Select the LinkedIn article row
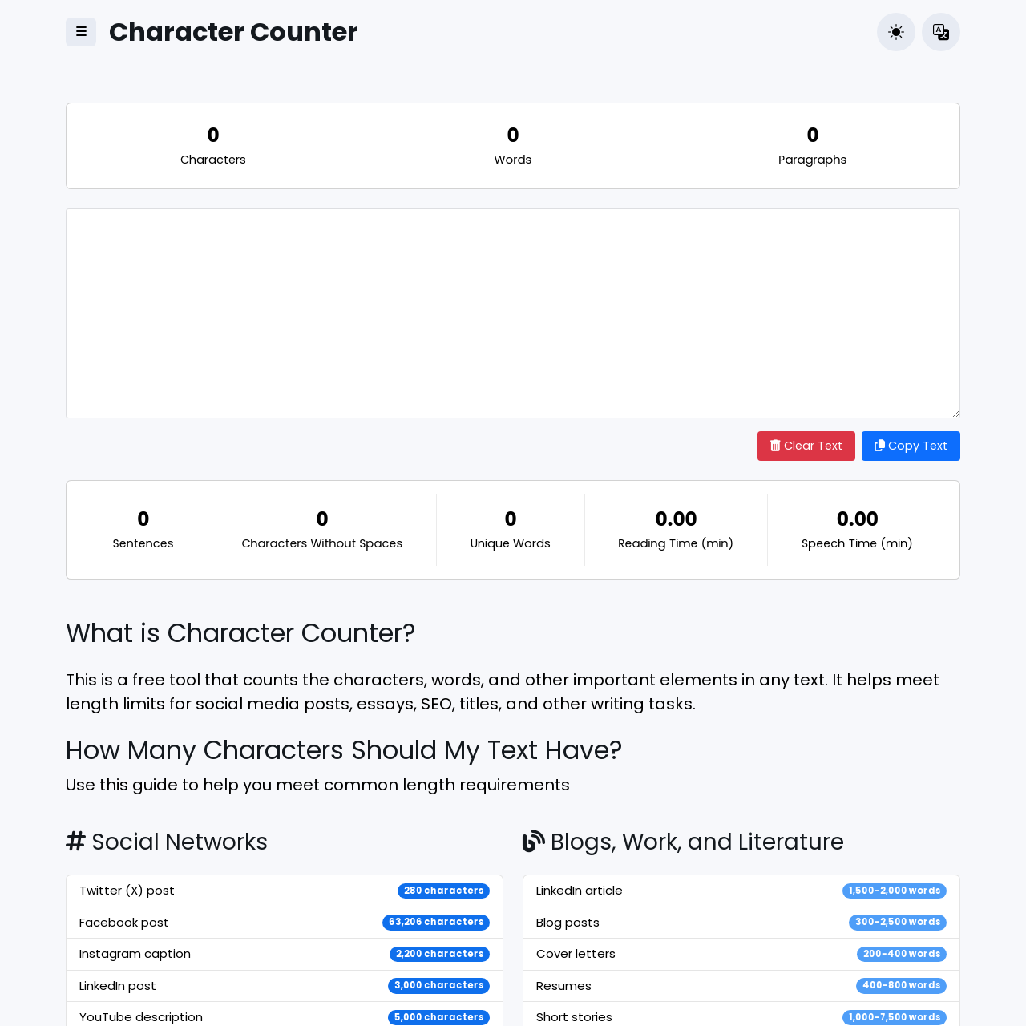 (741, 890)
